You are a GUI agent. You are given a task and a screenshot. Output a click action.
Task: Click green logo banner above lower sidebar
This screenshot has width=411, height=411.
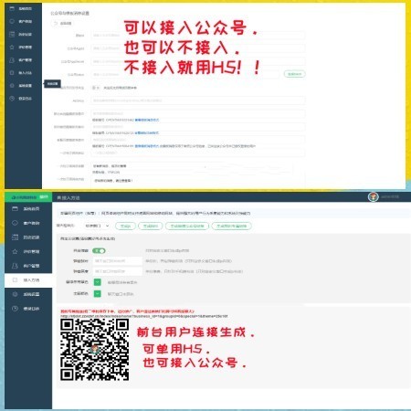pyautogui.click(x=28, y=197)
